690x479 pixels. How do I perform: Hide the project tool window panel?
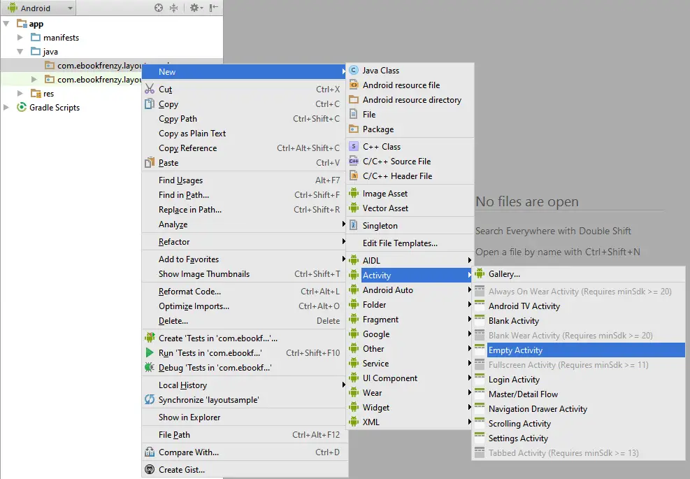(214, 8)
